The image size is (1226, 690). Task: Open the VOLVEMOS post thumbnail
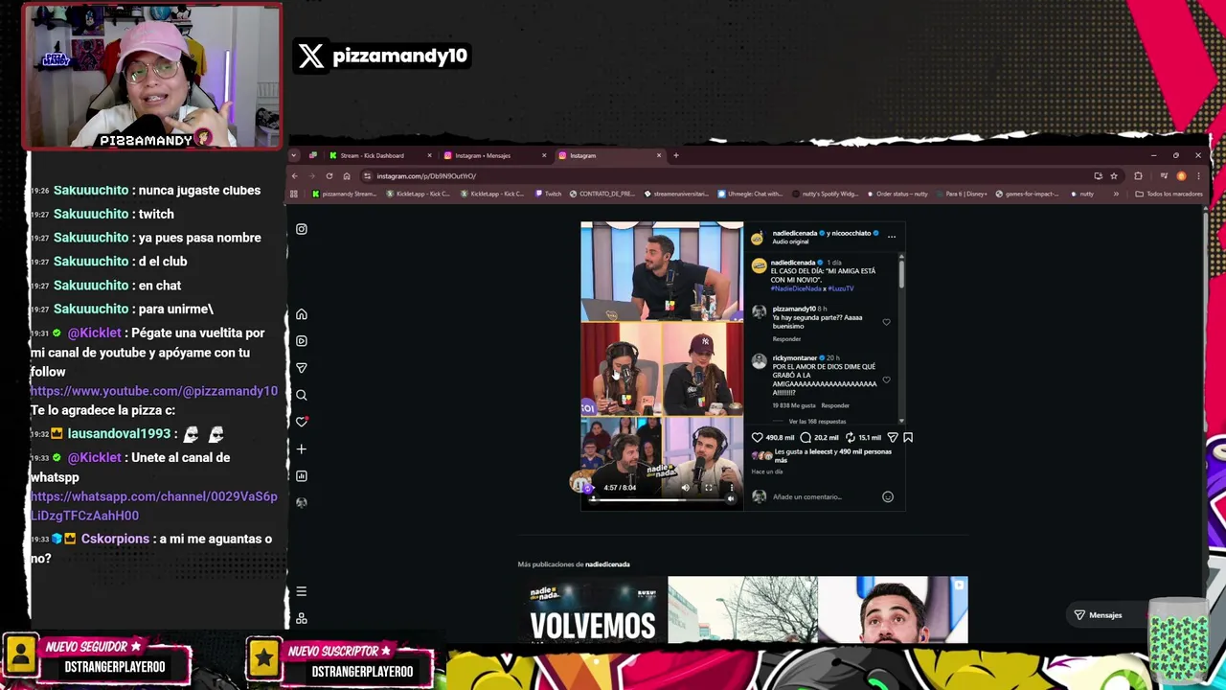pos(592,610)
